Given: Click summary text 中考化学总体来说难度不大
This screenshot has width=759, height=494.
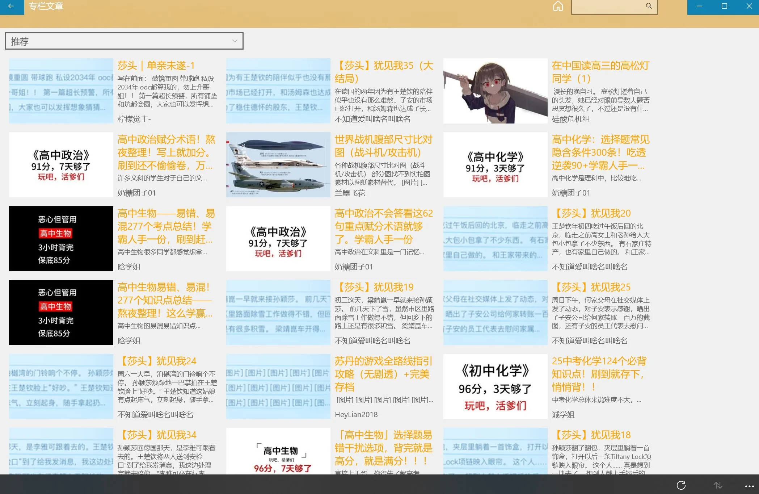Looking at the screenshot, I should [596, 400].
